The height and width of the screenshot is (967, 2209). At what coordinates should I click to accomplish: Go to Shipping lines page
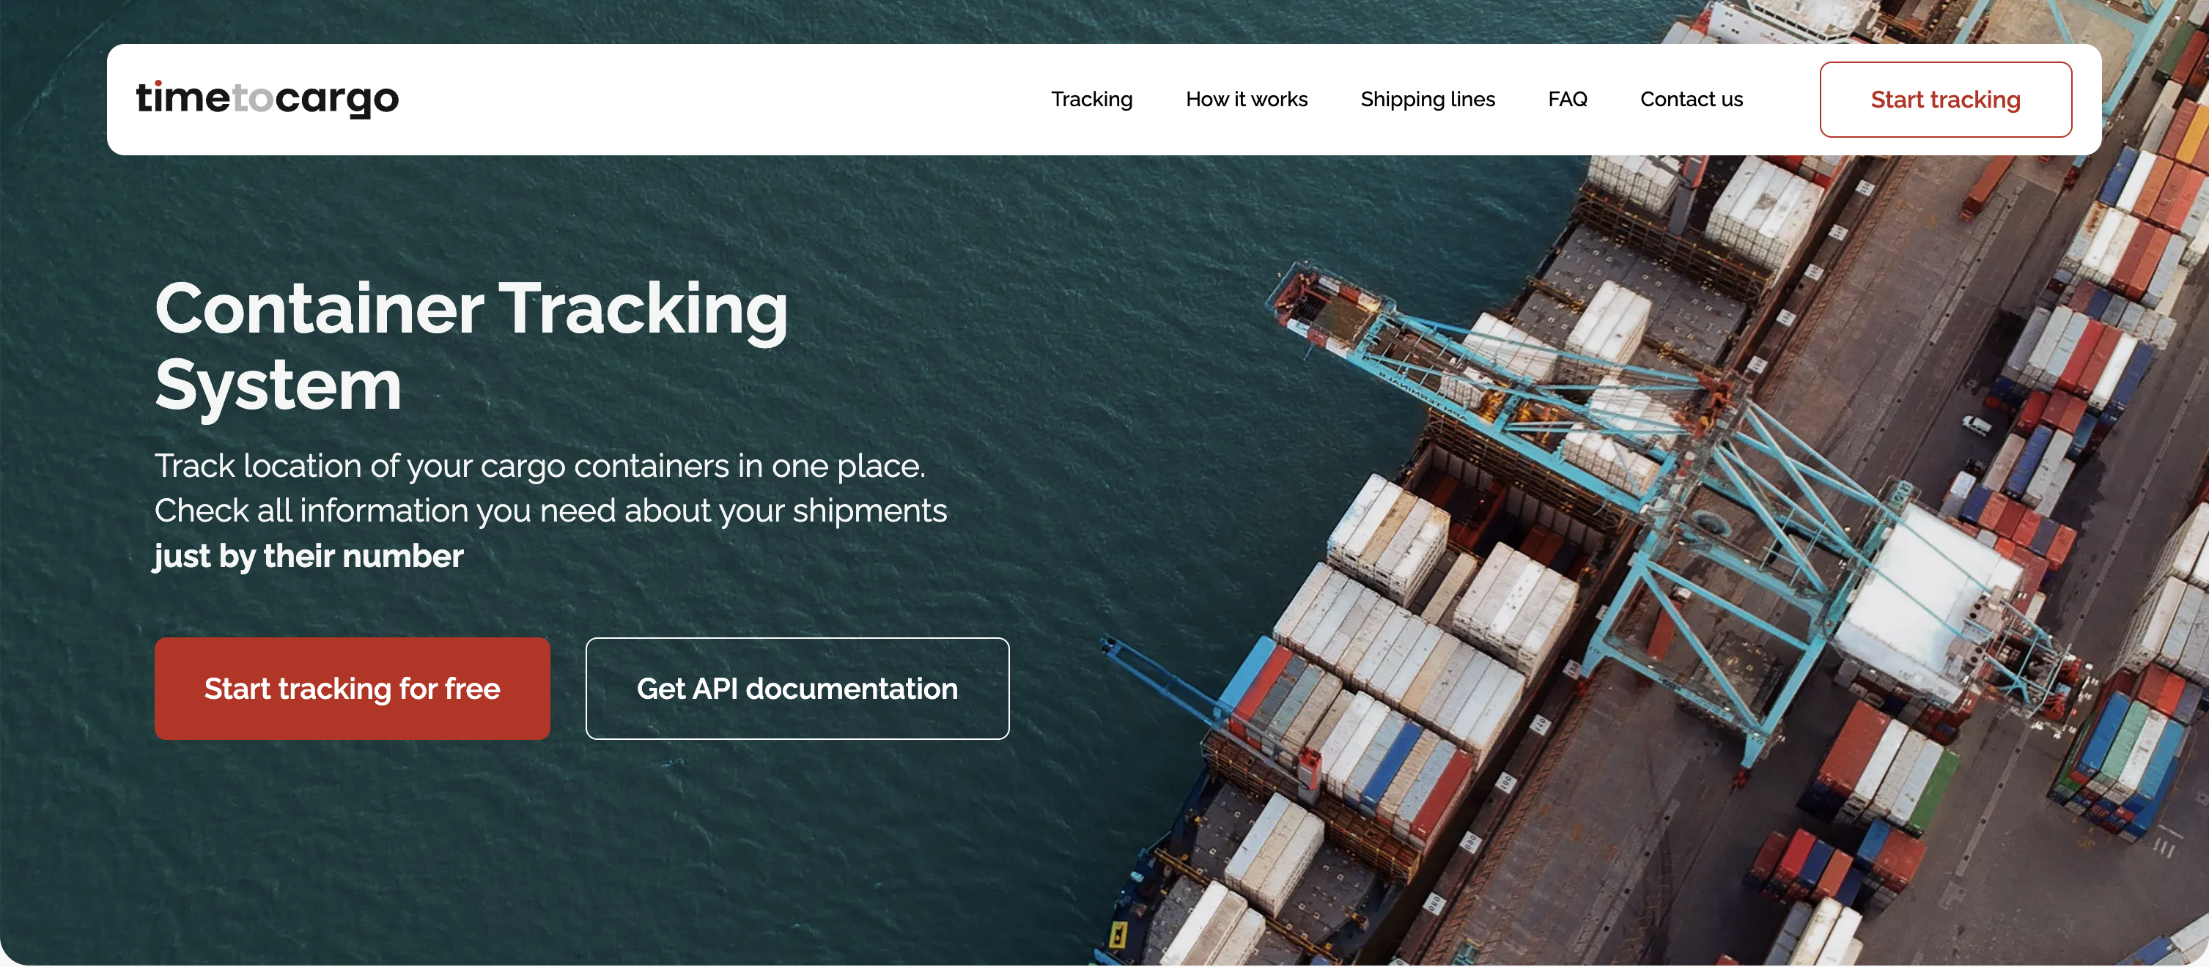(x=1427, y=100)
